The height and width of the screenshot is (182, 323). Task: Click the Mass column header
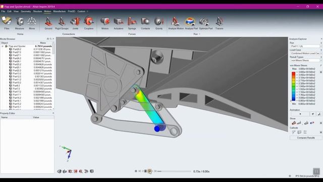pyautogui.click(x=43, y=43)
